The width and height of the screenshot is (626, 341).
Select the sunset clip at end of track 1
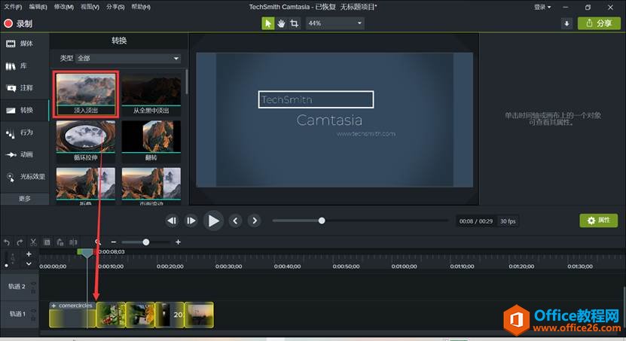(x=199, y=315)
